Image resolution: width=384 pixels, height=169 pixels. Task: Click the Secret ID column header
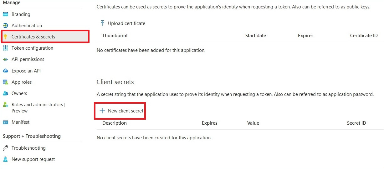pos(356,123)
